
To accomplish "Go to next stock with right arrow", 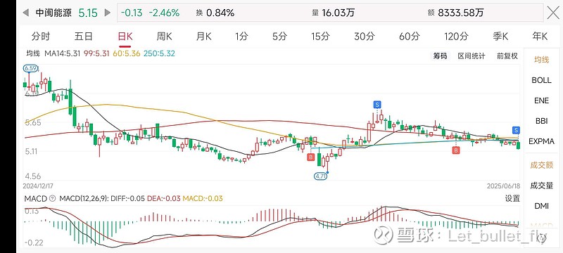I will coord(108,13).
